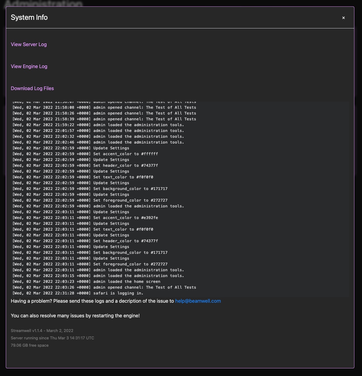Click the 22:03:26 admin opened channel entry
The image size is (362, 376).
(104, 287)
